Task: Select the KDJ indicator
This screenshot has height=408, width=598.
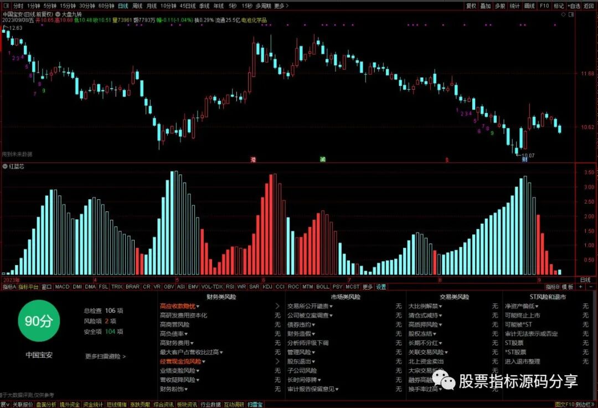Action: click(267, 287)
